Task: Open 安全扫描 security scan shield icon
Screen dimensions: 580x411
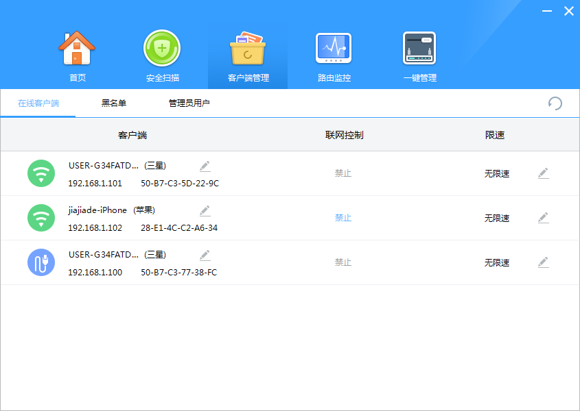Action: point(162,49)
